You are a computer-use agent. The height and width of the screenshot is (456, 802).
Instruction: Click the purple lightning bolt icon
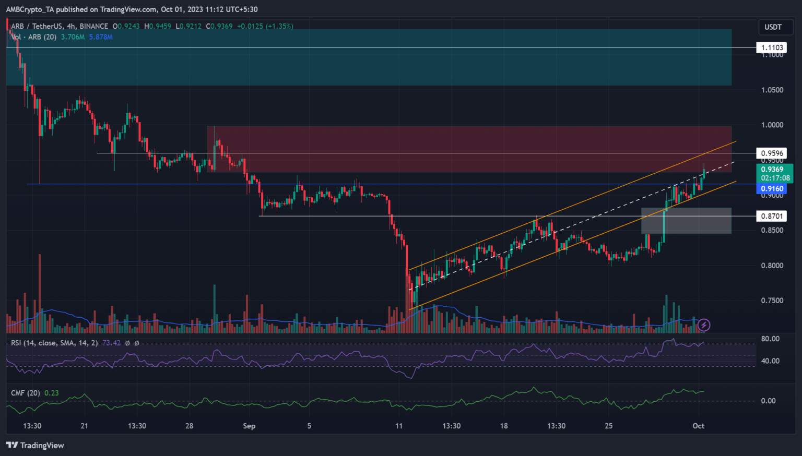(x=704, y=325)
